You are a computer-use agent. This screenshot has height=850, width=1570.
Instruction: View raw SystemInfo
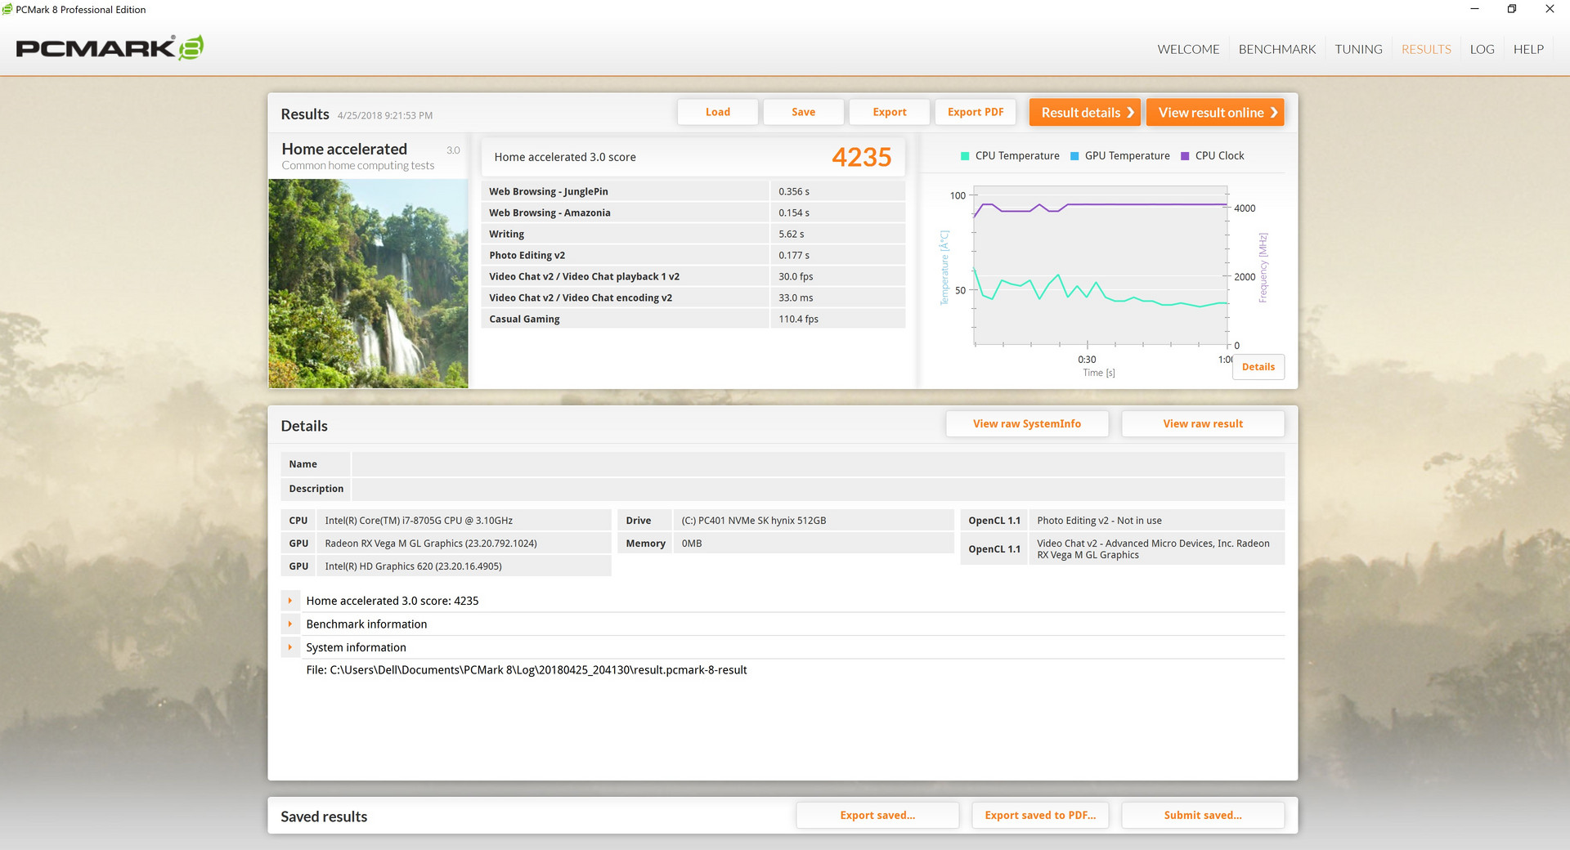1026,423
